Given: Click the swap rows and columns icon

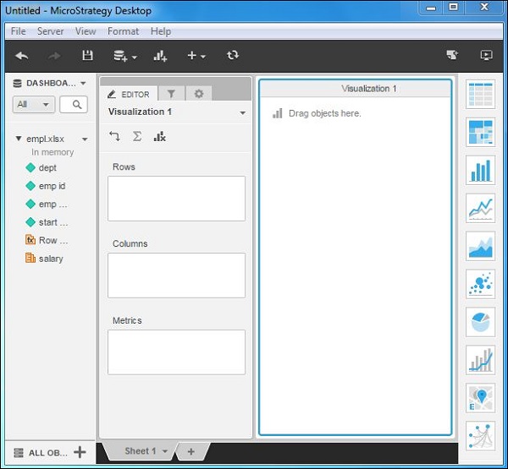Looking at the screenshot, I should point(114,137).
